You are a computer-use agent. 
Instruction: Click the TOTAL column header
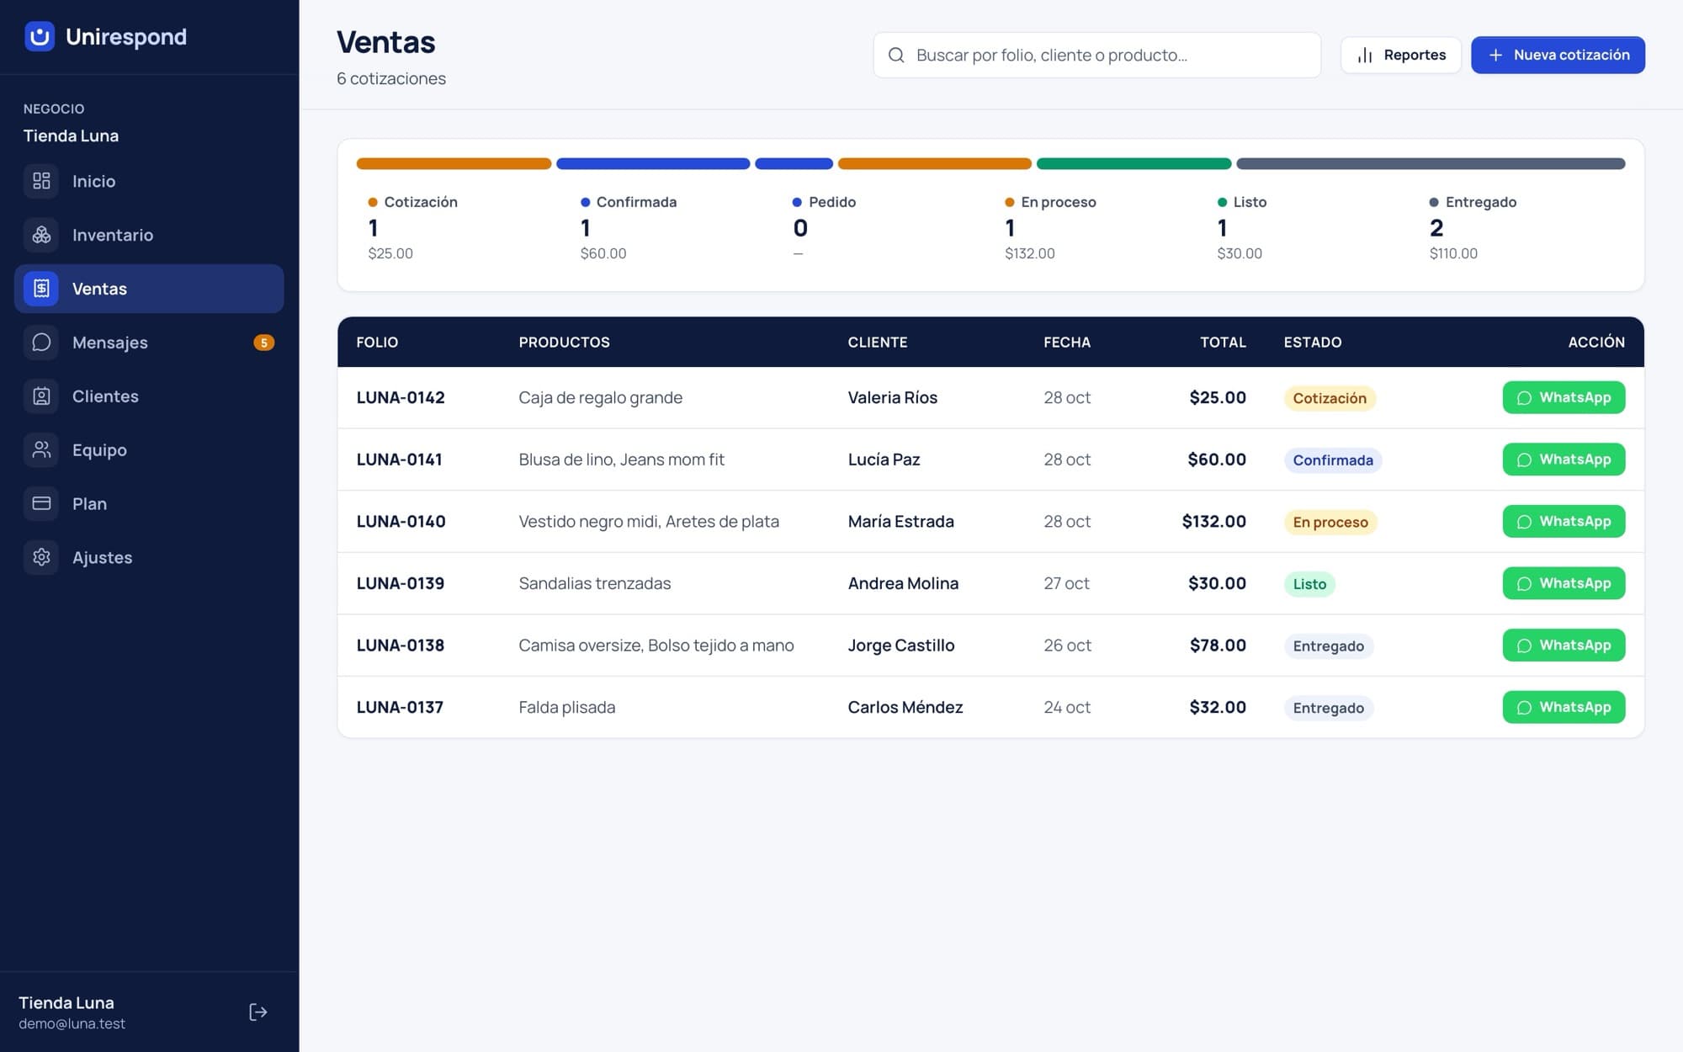1223,343
